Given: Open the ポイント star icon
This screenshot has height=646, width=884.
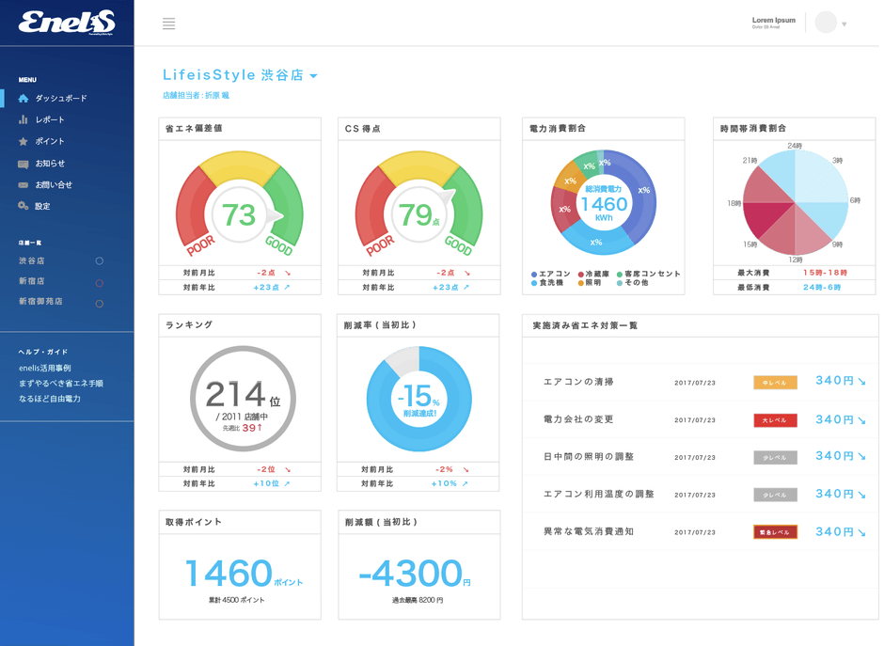Looking at the screenshot, I should coord(24,142).
